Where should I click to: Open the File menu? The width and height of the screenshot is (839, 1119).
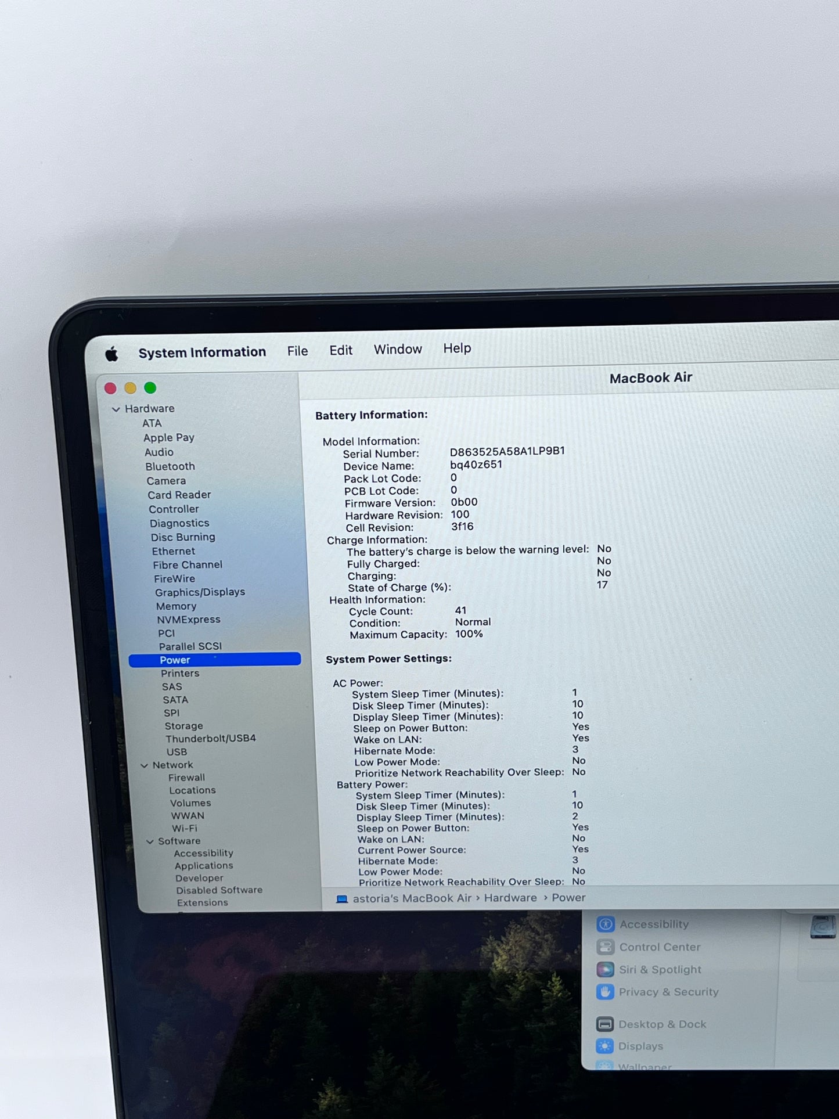click(297, 351)
